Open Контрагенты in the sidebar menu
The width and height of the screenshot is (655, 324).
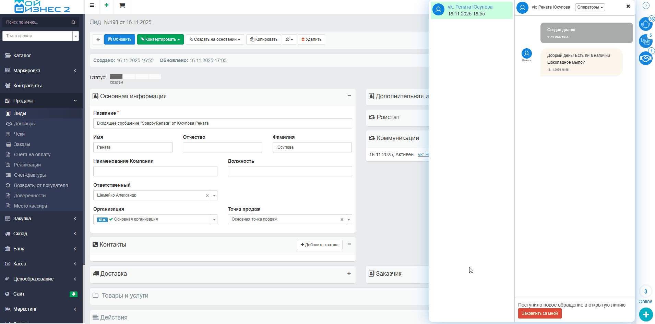(27, 86)
